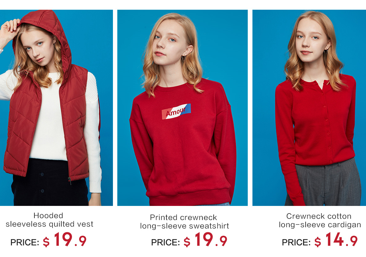Click the 'PRICE:' label under the sweatshirt
The height and width of the screenshot is (257, 366).
165,242
